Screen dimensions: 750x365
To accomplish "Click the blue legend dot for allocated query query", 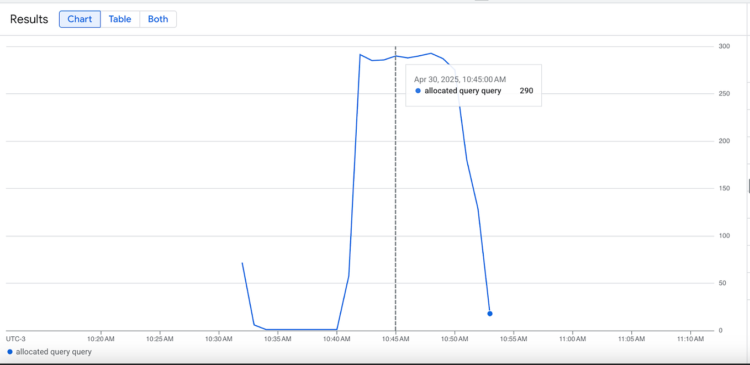I will pyautogui.click(x=11, y=352).
